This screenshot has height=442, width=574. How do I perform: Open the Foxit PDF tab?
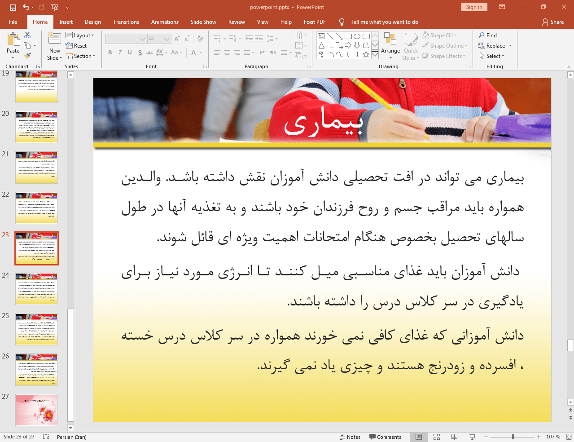coord(315,22)
